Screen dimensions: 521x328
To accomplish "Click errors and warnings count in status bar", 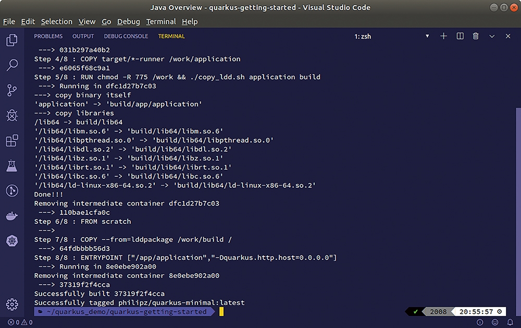I will tap(20, 322).
